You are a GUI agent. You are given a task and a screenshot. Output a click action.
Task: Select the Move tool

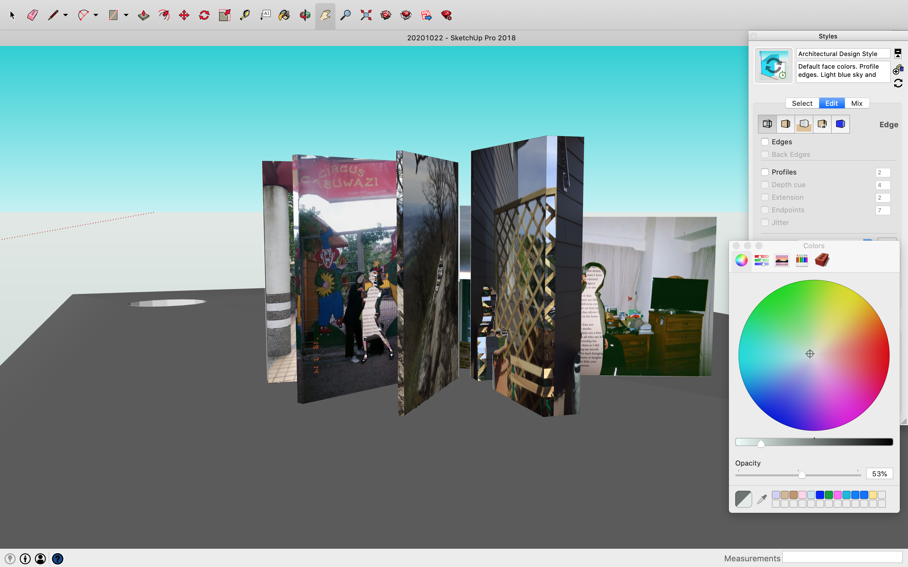184,15
